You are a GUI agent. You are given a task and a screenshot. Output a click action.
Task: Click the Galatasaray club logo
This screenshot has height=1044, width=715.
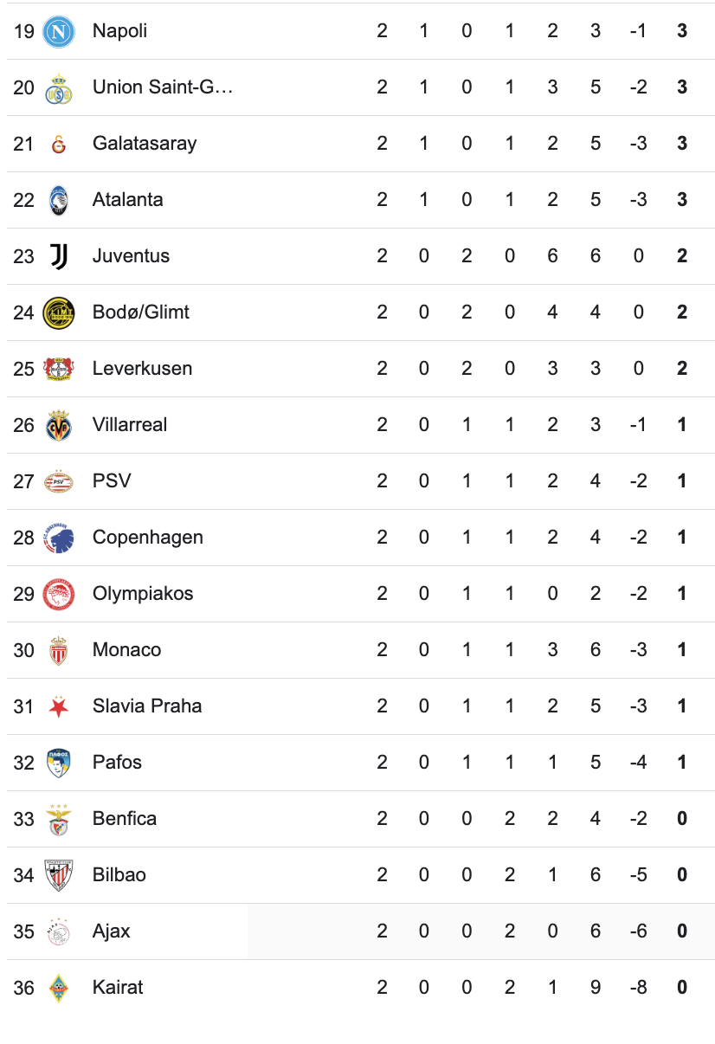pyautogui.click(x=59, y=144)
